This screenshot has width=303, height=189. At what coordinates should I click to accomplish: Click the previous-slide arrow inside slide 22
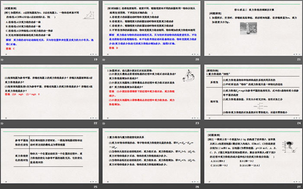pyautogui.click(x=90, y=118)
